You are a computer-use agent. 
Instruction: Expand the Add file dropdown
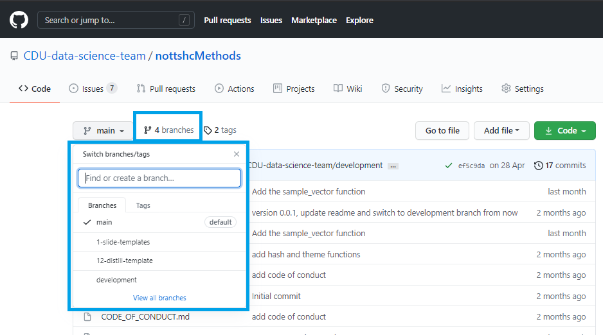pos(501,130)
